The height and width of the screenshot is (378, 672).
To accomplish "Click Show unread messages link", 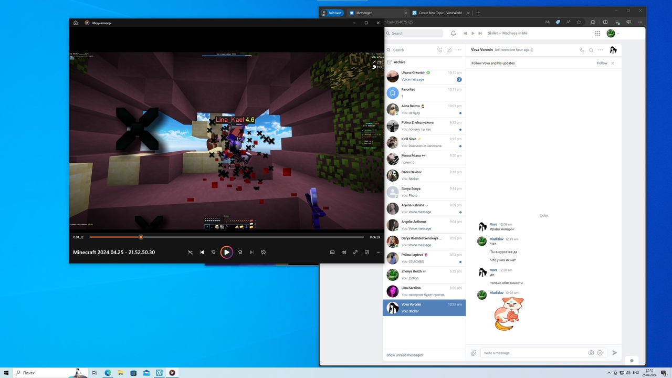I will pyautogui.click(x=404, y=355).
